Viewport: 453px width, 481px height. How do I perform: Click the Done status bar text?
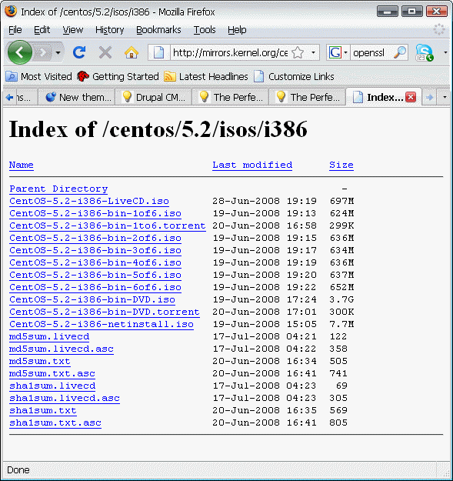[x=18, y=470]
